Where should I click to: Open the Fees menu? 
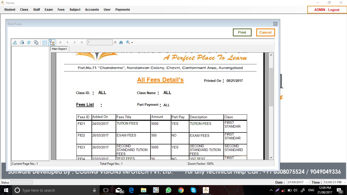(61, 10)
